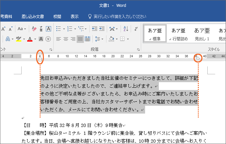
Task: Open the change case (Aa) dropdown
Action: click(x=22, y=28)
